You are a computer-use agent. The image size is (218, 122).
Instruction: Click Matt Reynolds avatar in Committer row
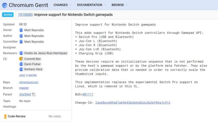[x=21, y=41]
